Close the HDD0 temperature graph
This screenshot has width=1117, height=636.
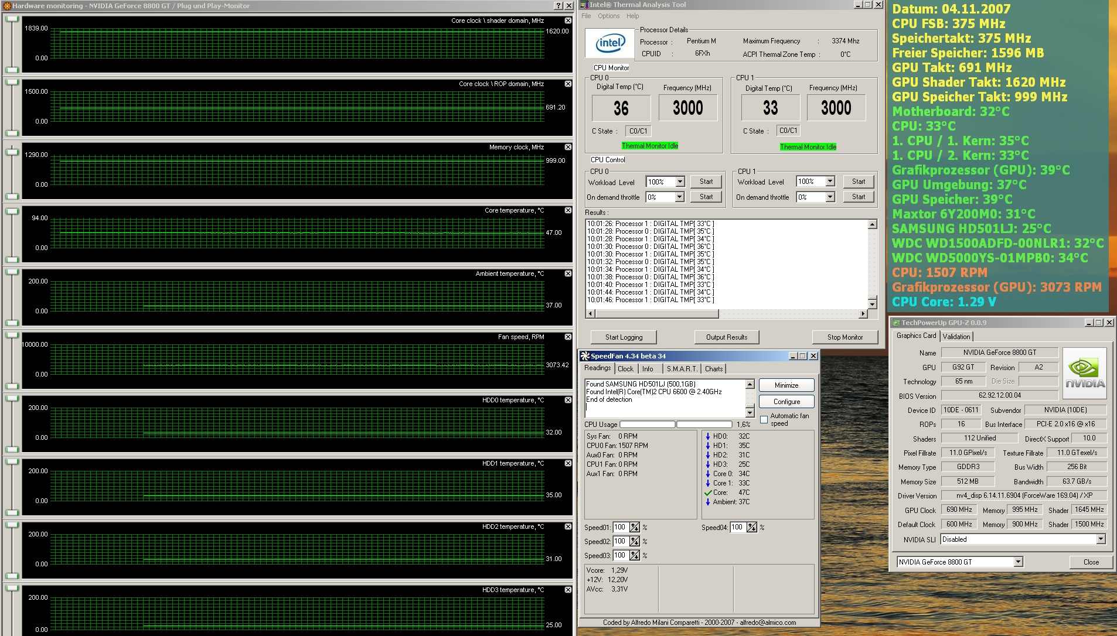pos(568,400)
